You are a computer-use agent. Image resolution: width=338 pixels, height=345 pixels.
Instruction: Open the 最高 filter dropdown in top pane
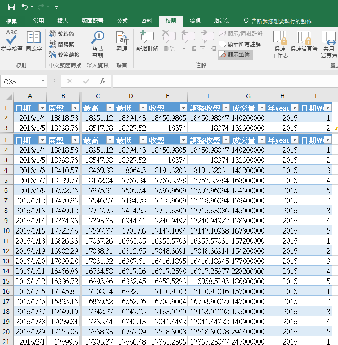point(110,108)
